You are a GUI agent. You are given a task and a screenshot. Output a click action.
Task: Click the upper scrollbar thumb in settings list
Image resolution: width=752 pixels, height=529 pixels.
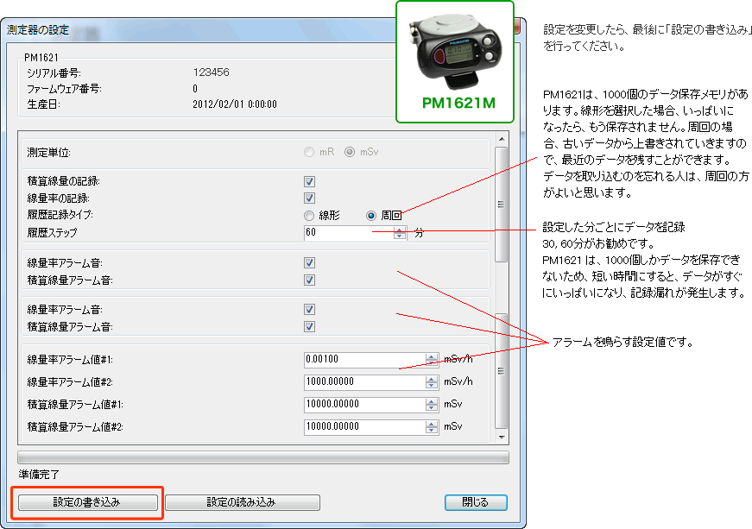pos(501,205)
